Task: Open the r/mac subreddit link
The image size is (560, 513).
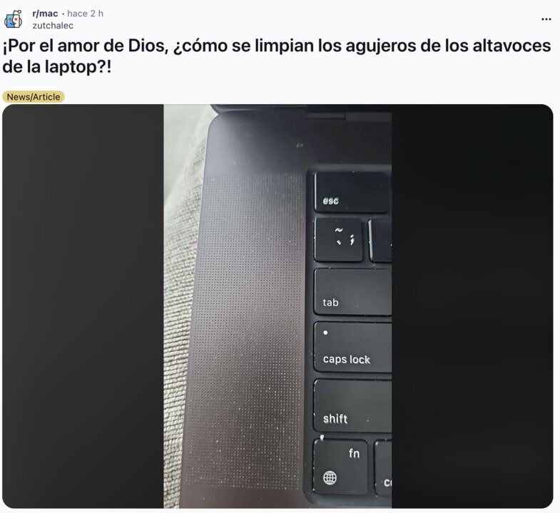Action: click(x=45, y=14)
